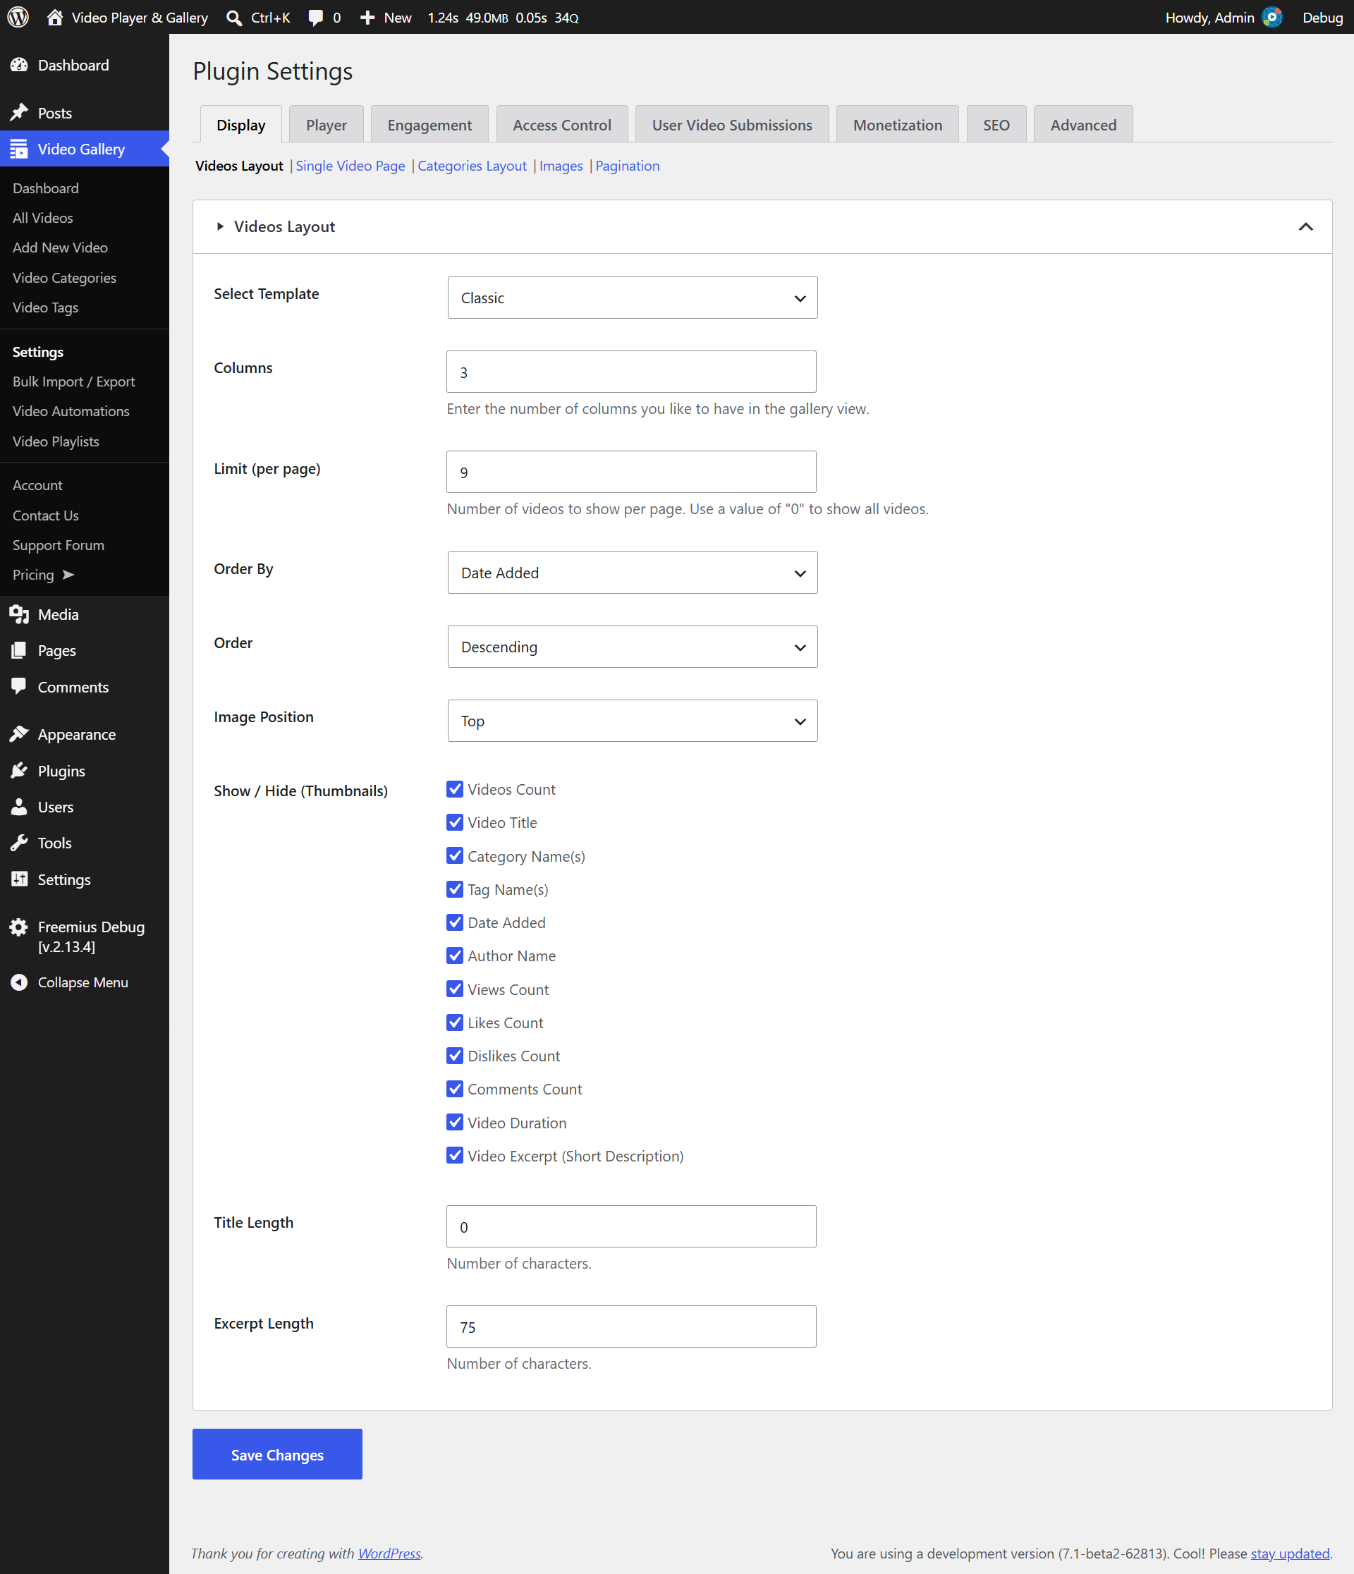Click into the Title Length field
This screenshot has width=1354, height=1574.
631,1226
